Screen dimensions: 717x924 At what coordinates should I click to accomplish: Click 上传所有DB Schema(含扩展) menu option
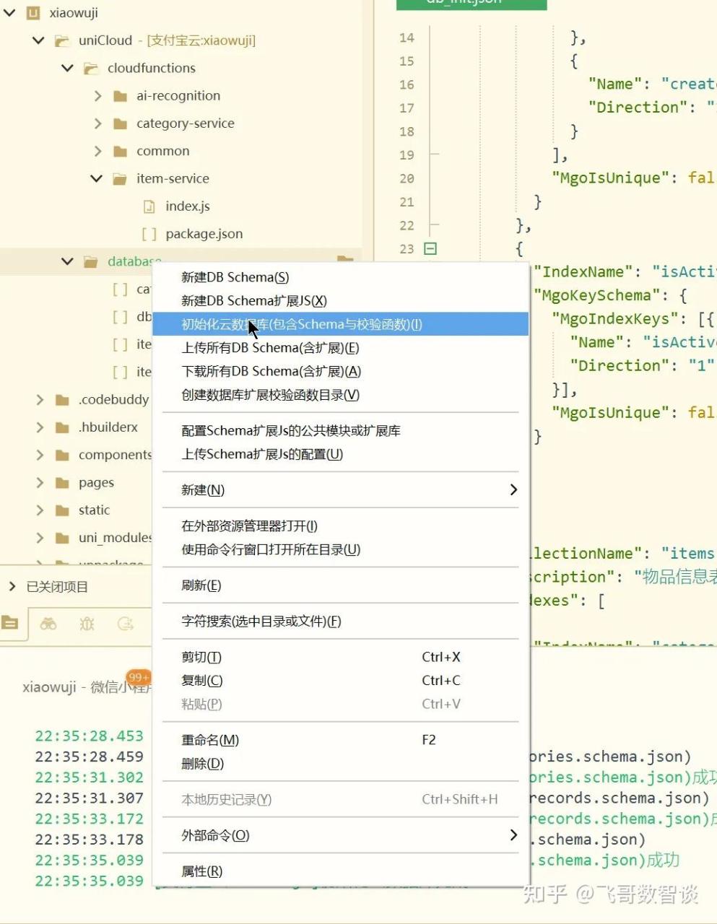pos(270,348)
